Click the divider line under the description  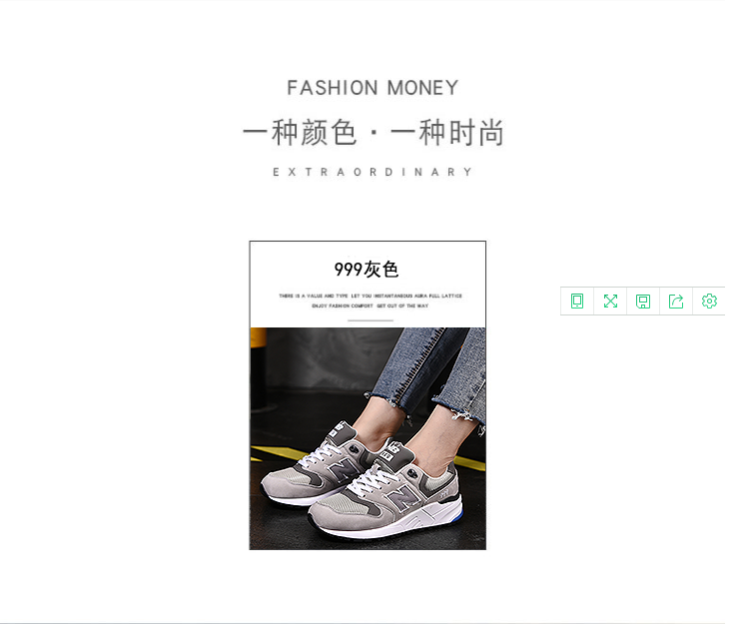(x=371, y=320)
